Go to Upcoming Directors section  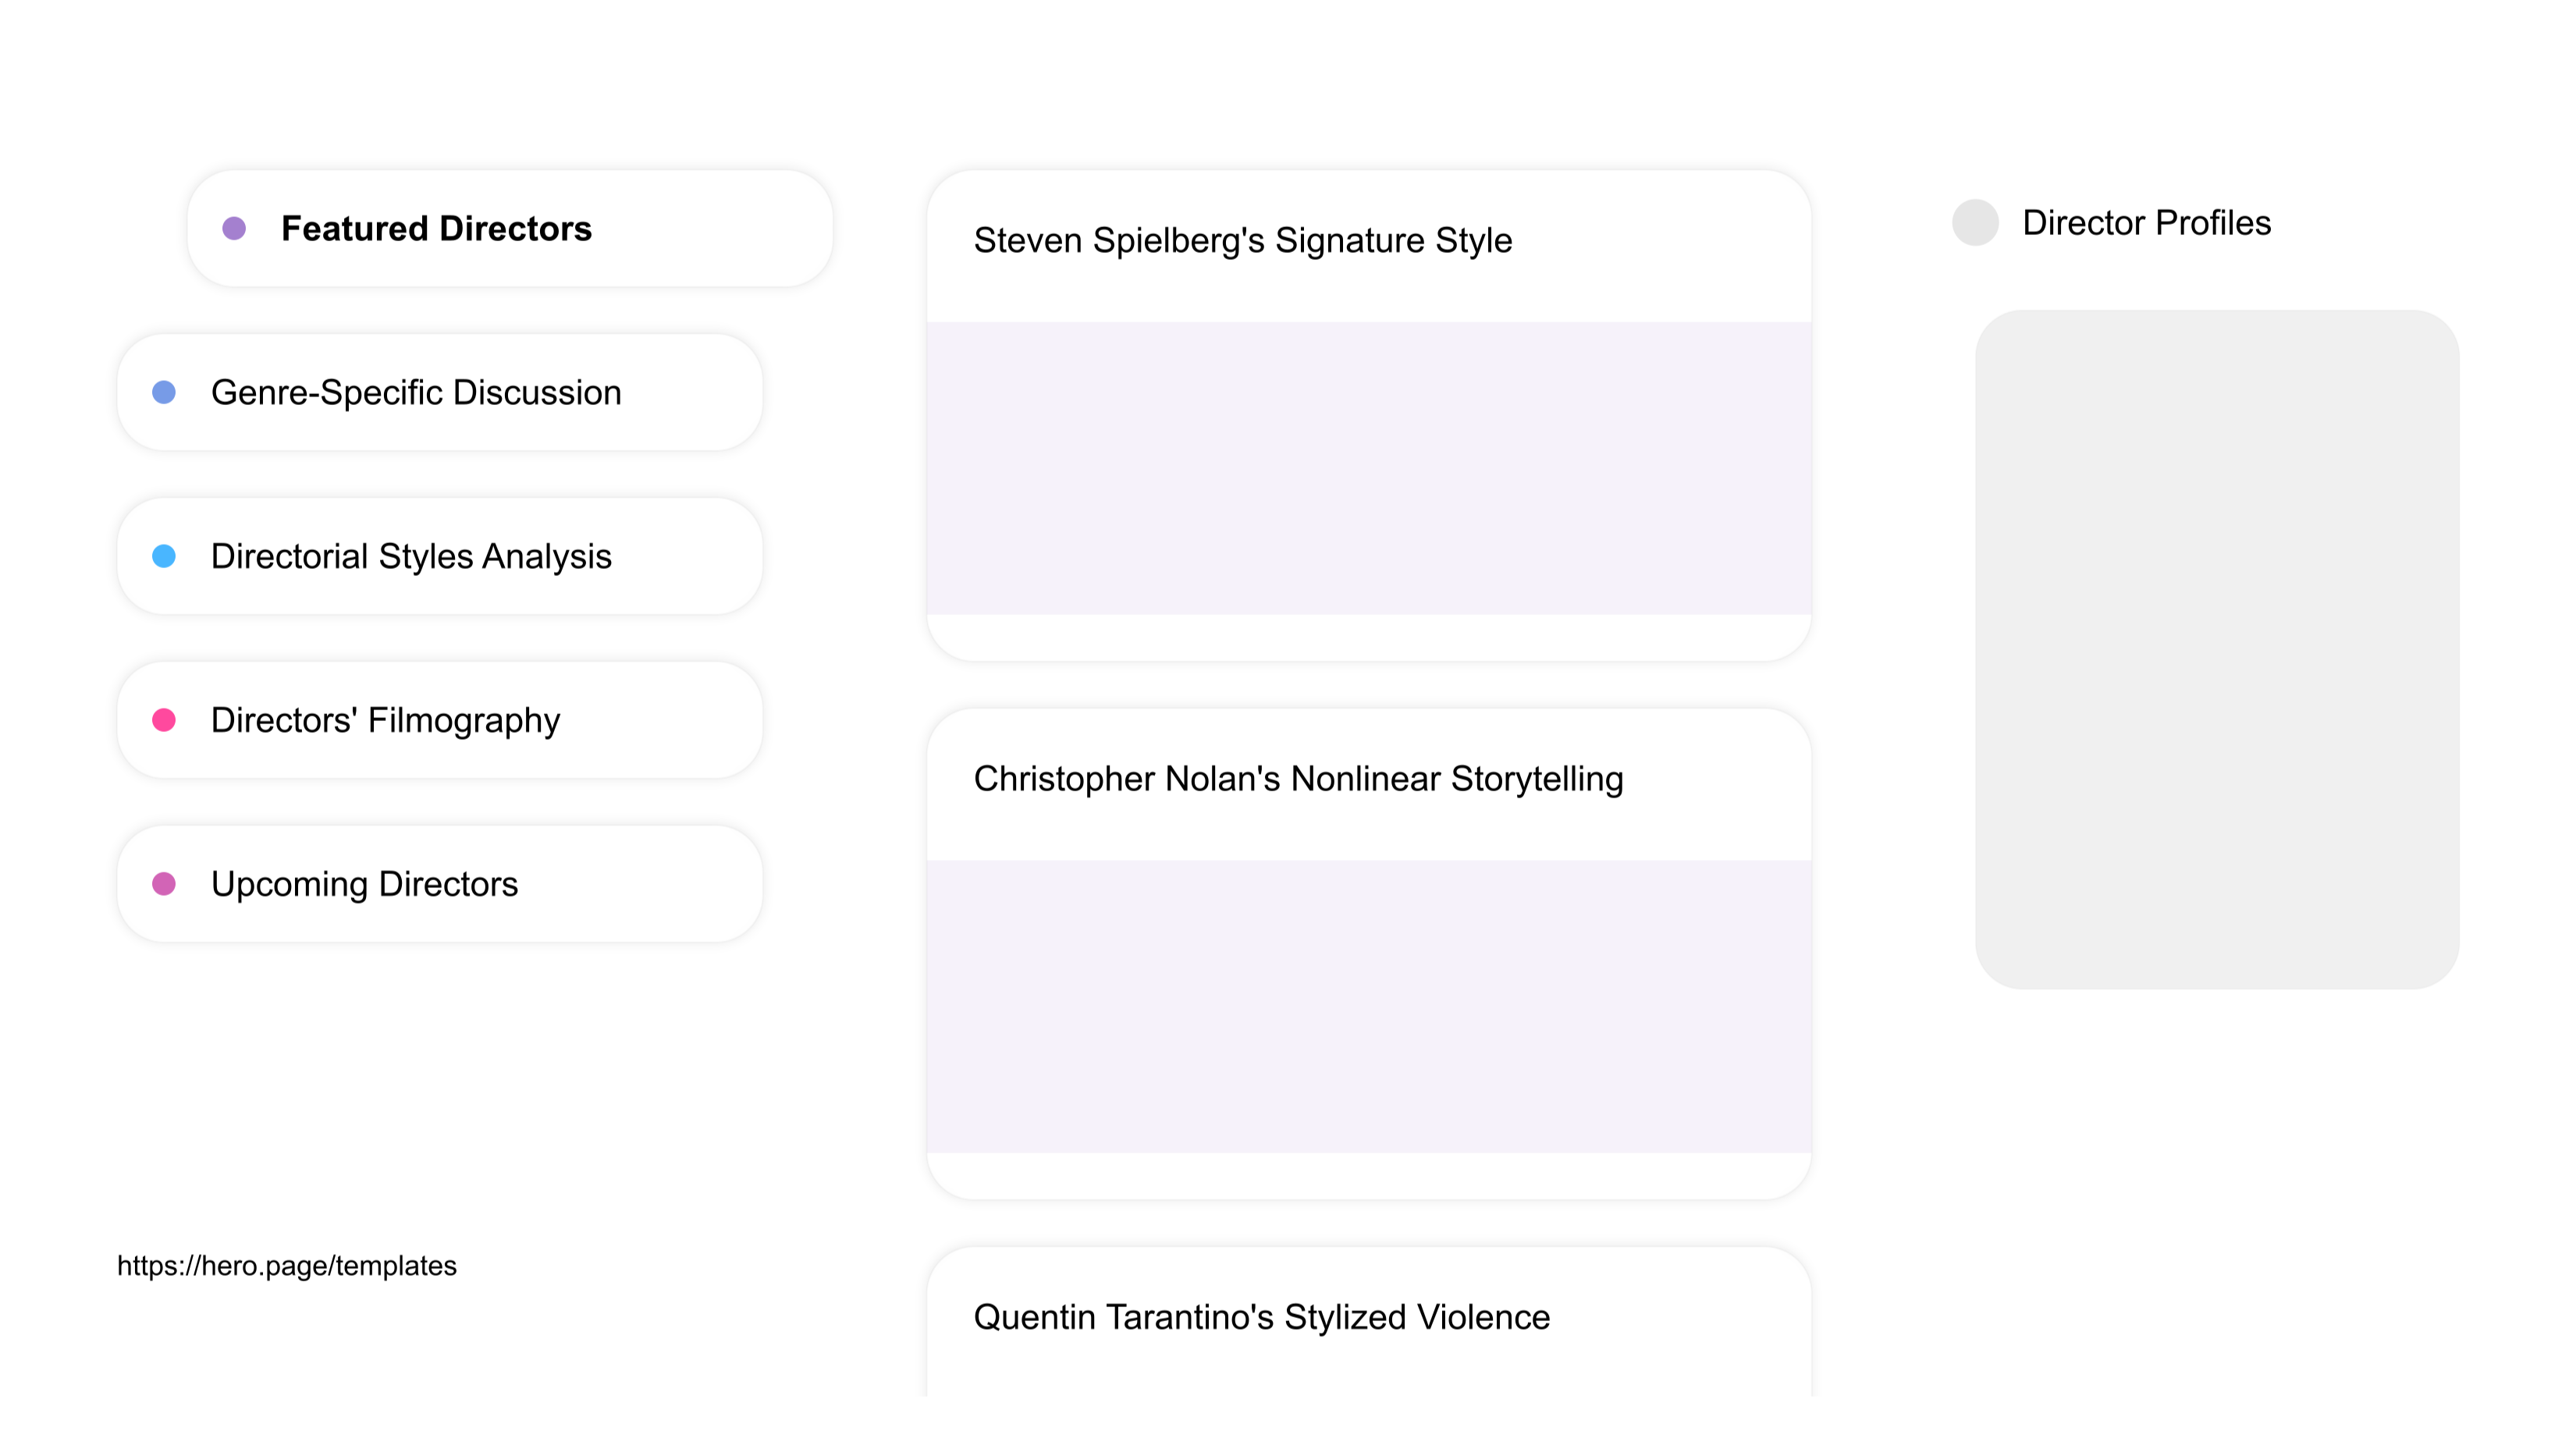tap(440, 884)
